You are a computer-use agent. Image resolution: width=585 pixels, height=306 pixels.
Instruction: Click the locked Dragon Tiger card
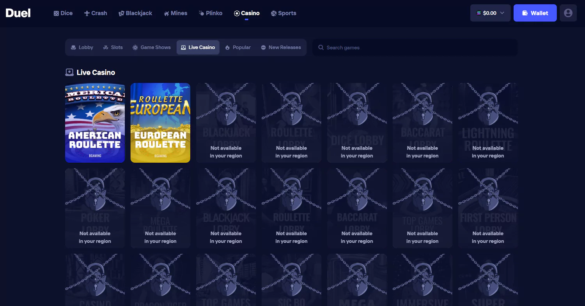click(160, 280)
